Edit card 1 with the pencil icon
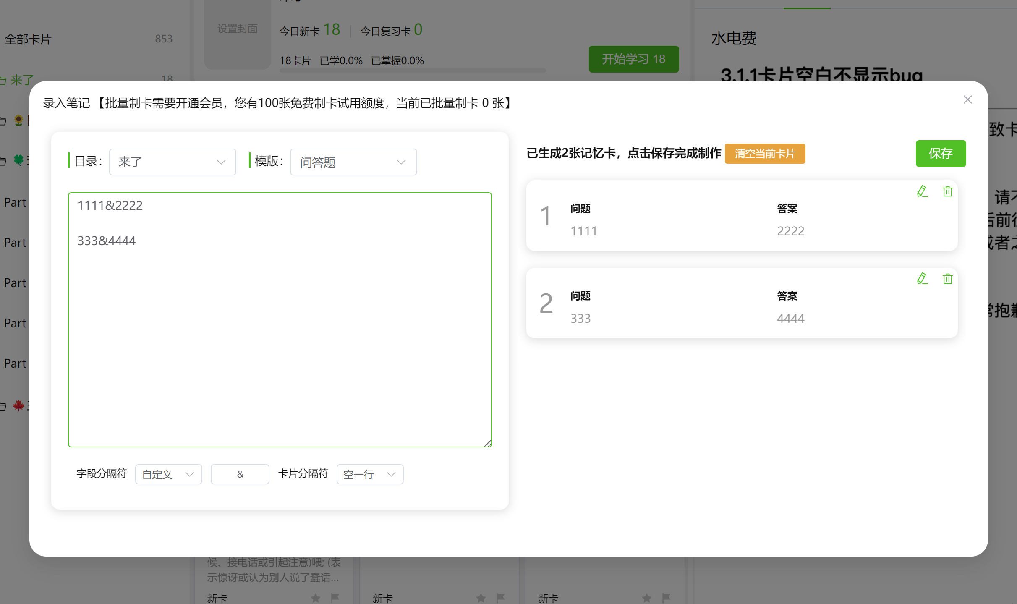This screenshot has height=604, width=1017. coord(922,191)
